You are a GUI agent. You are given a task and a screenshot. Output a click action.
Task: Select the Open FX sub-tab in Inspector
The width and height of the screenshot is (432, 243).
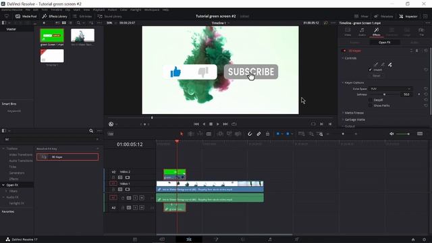coord(384,43)
